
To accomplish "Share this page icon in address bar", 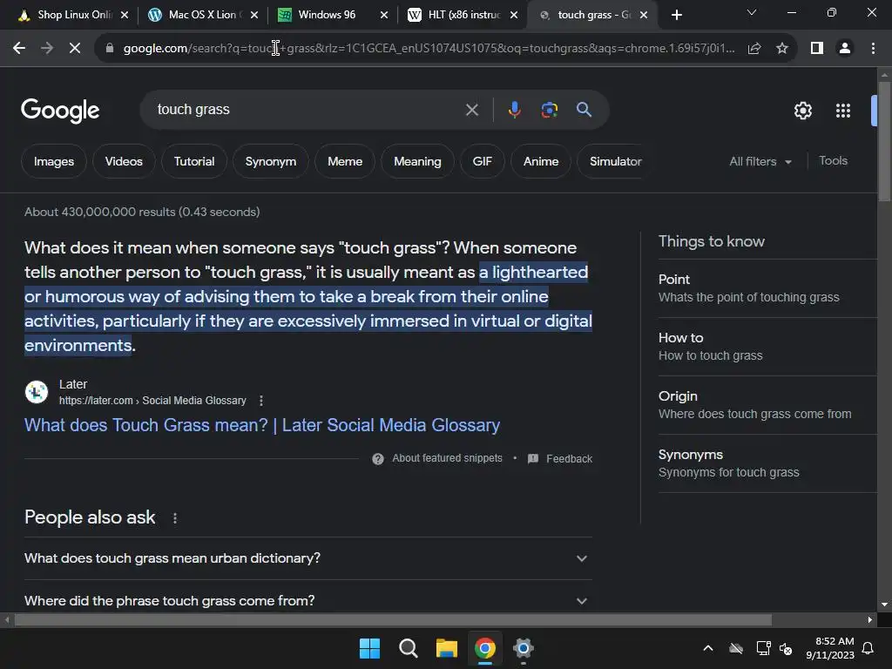I will coord(754,49).
